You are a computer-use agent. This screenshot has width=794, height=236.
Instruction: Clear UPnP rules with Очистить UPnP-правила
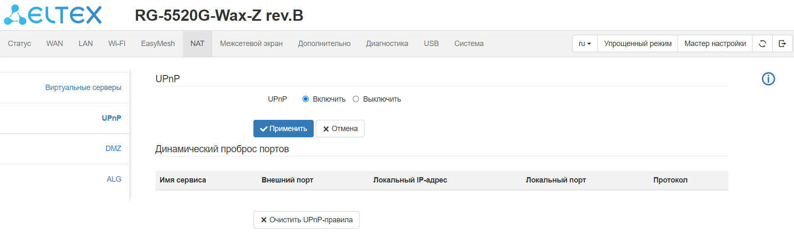point(306,220)
